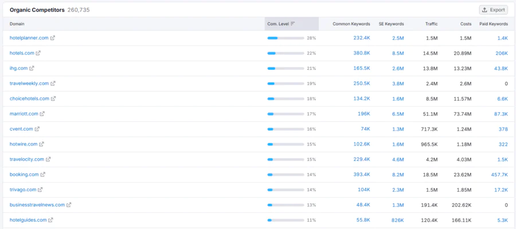Open external link icon beside hotelplanner.com

53,38
